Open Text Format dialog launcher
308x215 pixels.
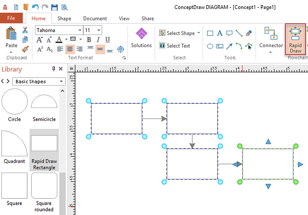click(x=124, y=58)
